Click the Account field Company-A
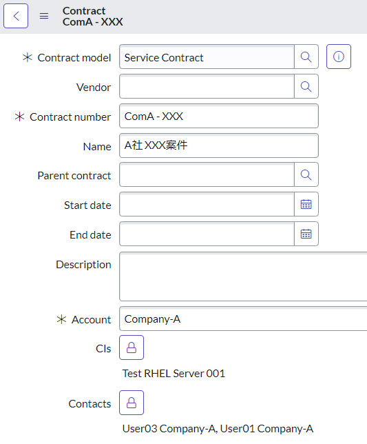Image resolution: width=367 pixels, height=444 pixels. tap(243, 319)
